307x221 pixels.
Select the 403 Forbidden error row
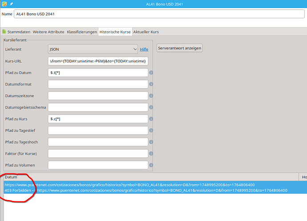tap(146, 191)
